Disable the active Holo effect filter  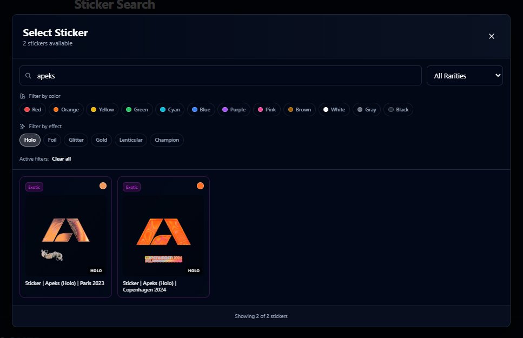(x=30, y=140)
